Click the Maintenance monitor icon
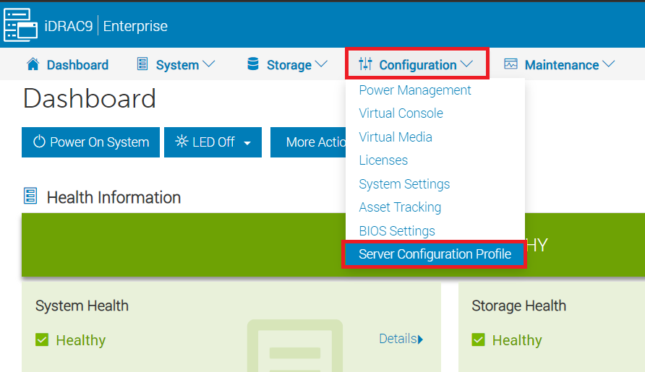This screenshot has height=372, width=645. (x=511, y=64)
